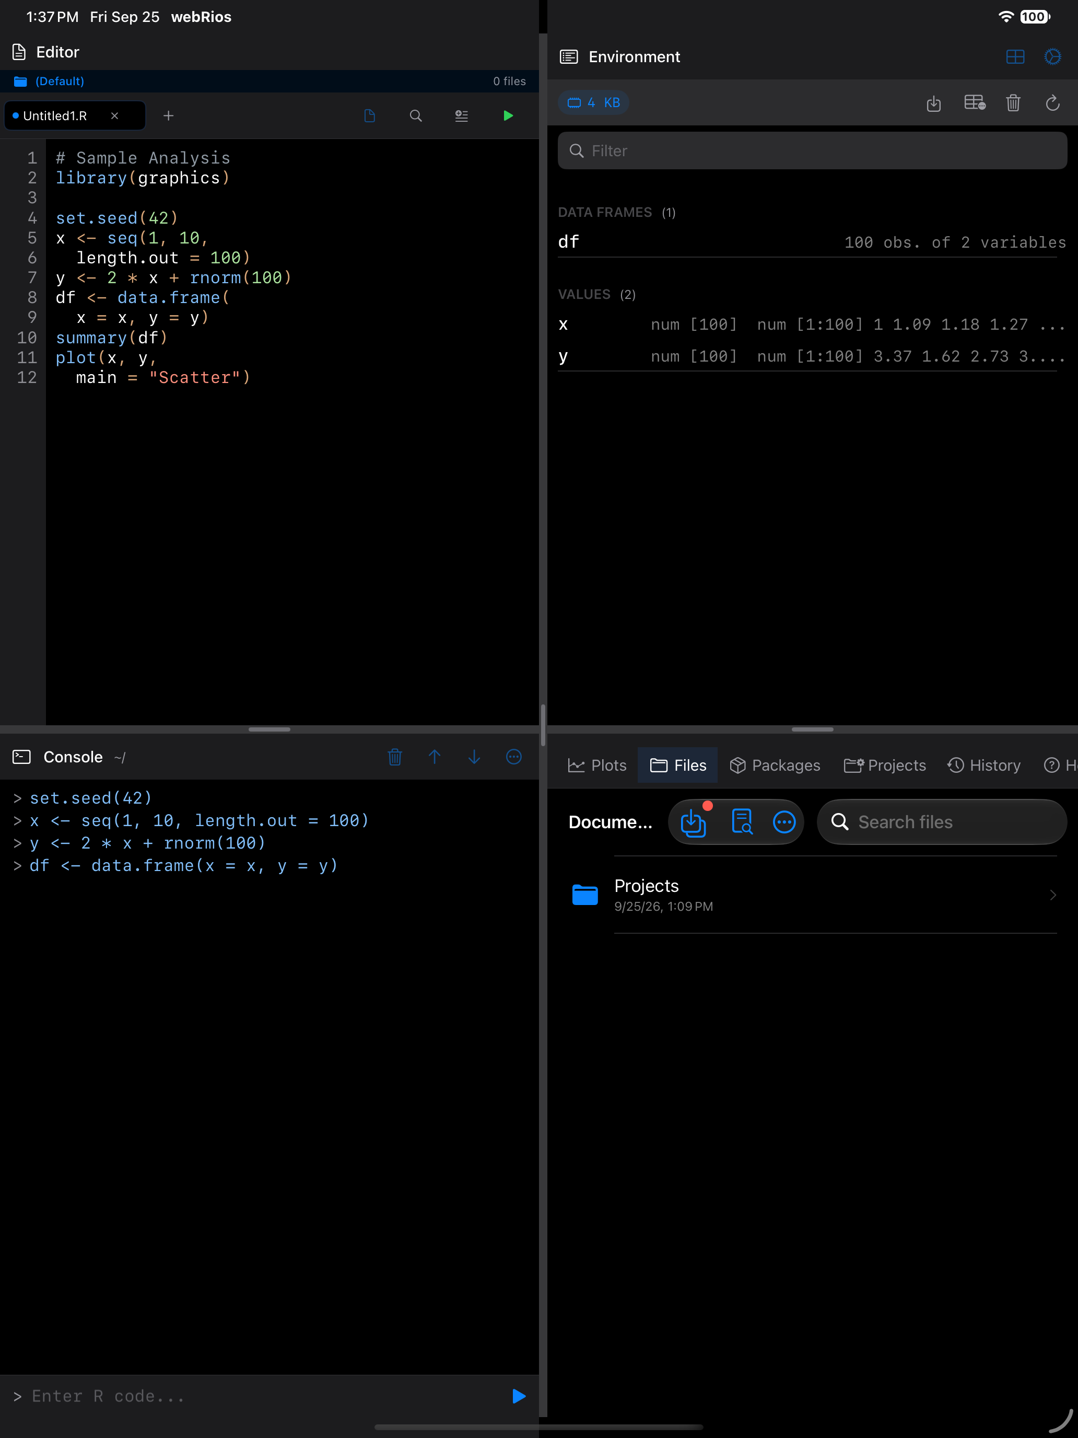Submit console code with blue play button
This screenshot has width=1078, height=1438.
(x=519, y=1396)
